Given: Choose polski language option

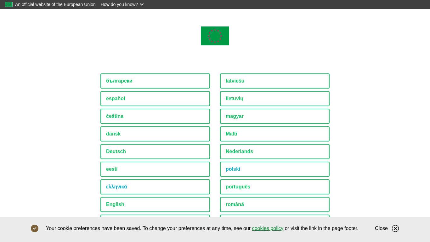Looking at the screenshot, I should coord(275,169).
